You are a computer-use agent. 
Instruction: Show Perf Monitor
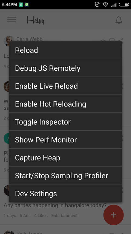pos(65,140)
